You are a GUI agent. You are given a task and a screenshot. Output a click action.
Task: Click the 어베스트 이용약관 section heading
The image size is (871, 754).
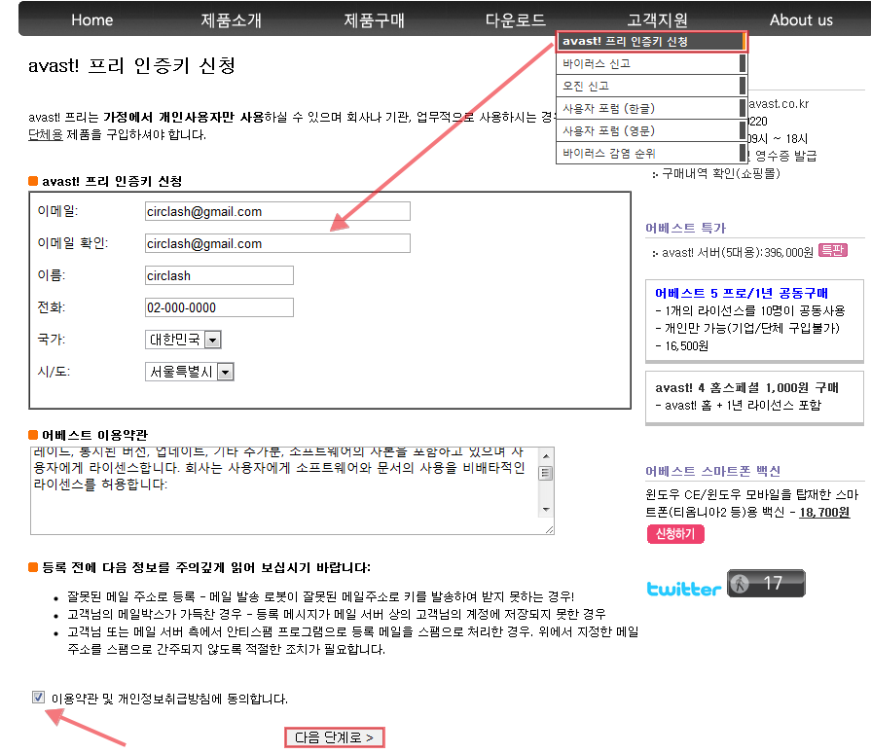[x=94, y=435]
